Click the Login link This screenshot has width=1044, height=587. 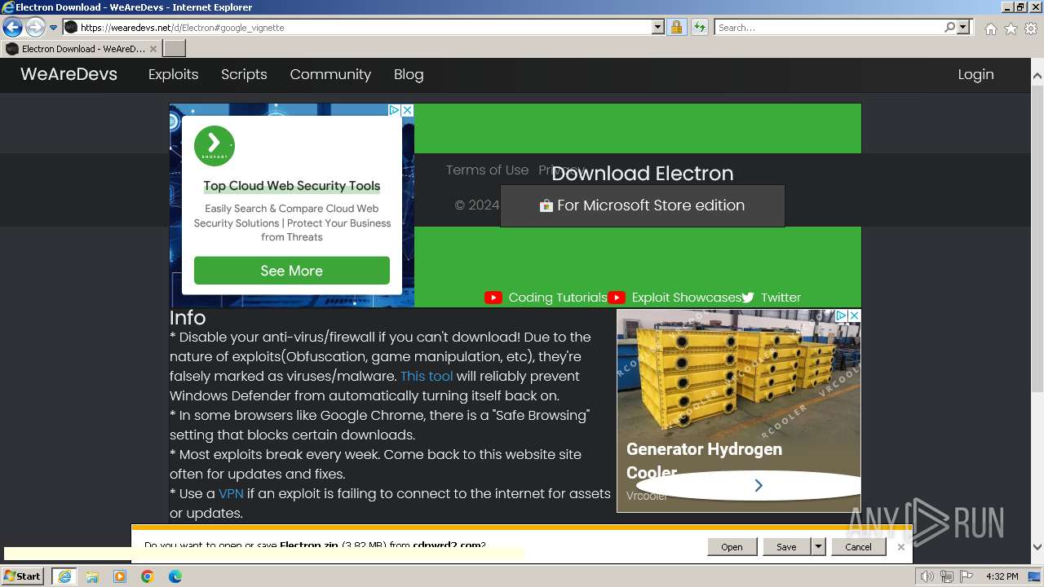(x=975, y=74)
